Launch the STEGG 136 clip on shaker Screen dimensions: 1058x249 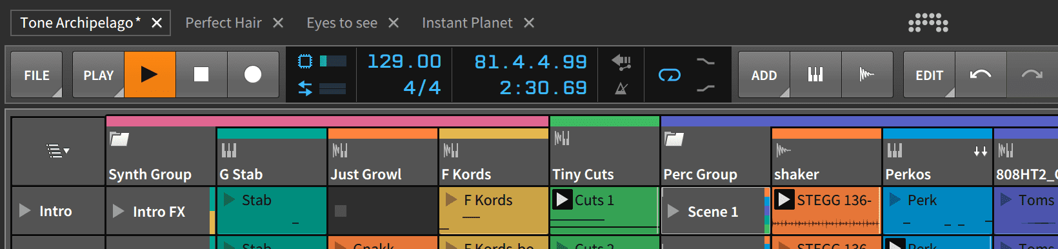click(x=784, y=200)
